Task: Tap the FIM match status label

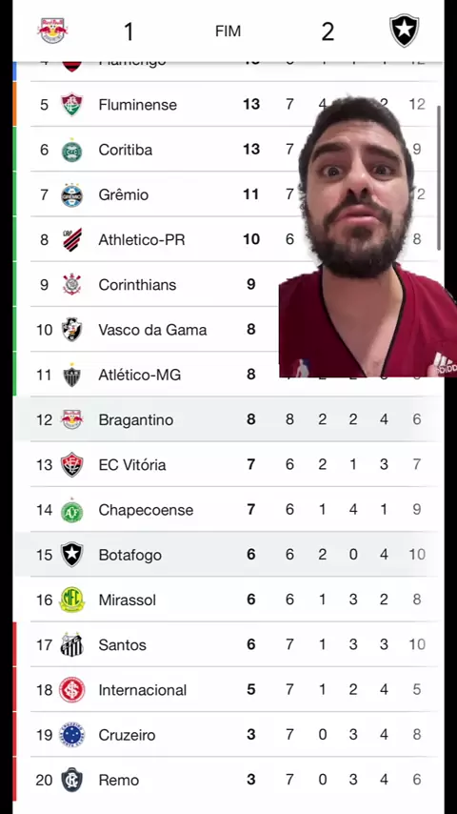Action: [228, 31]
